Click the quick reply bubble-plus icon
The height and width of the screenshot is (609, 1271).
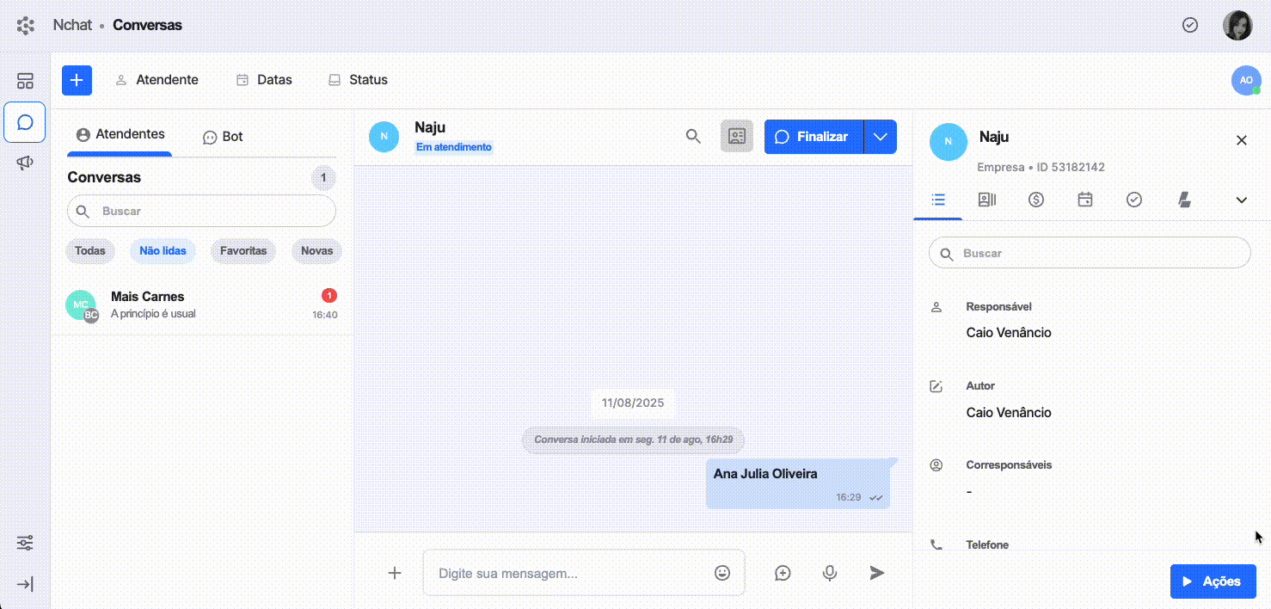783,572
